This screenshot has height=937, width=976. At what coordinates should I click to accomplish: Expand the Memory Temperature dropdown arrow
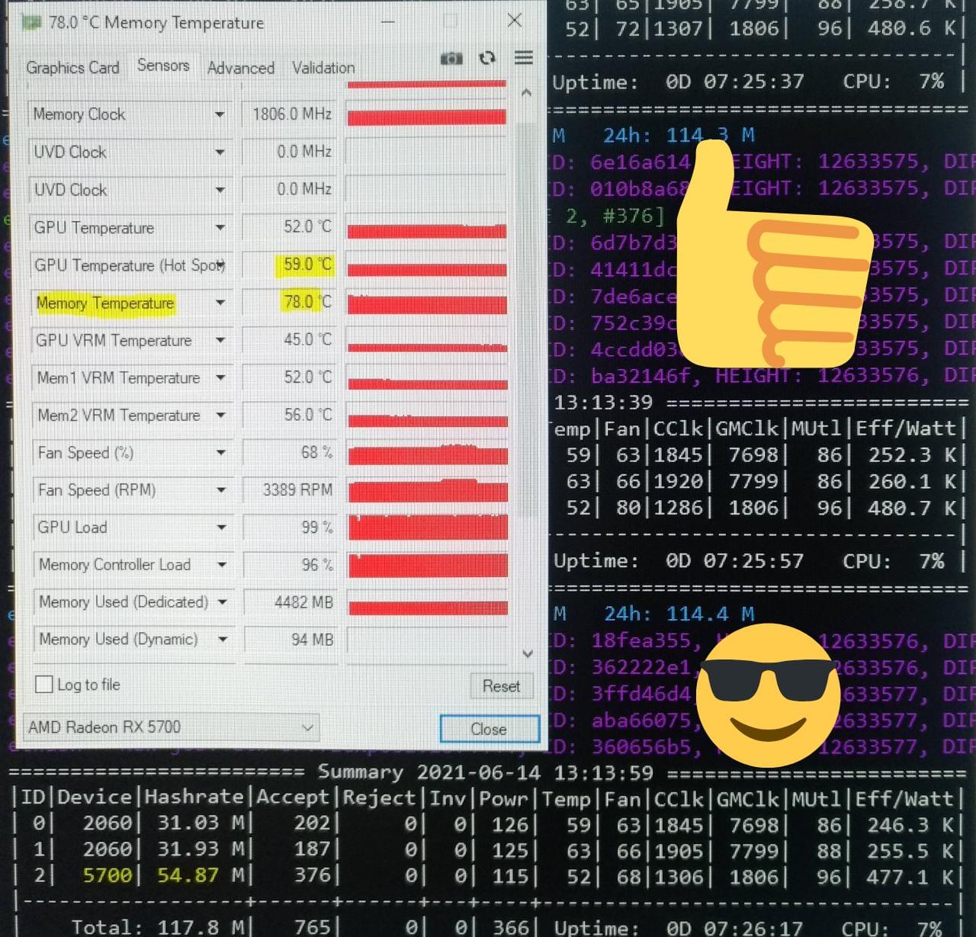(220, 303)
